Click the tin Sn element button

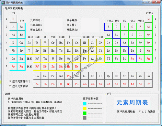tap(116, 51)
